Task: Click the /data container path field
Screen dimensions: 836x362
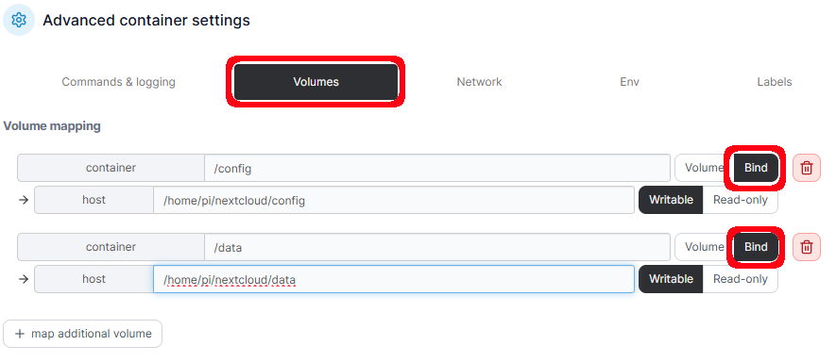Action: (437, 247)
